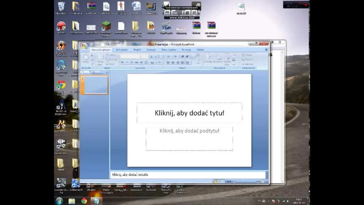Viewport: 364px width, 205px height.
Task: Select slide 1 thumbnail in slides panel
Action: [x=96, y=85]
